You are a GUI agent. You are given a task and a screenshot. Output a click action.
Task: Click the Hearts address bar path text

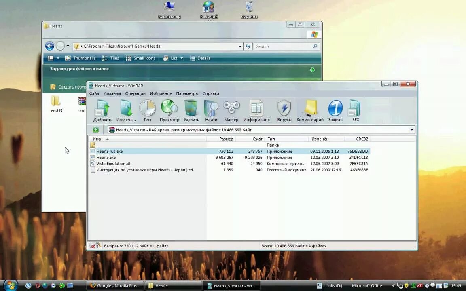122,46
